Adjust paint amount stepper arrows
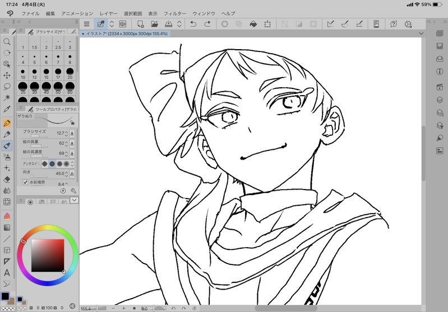This screenshot has height=312, width=448. [66, 143]
